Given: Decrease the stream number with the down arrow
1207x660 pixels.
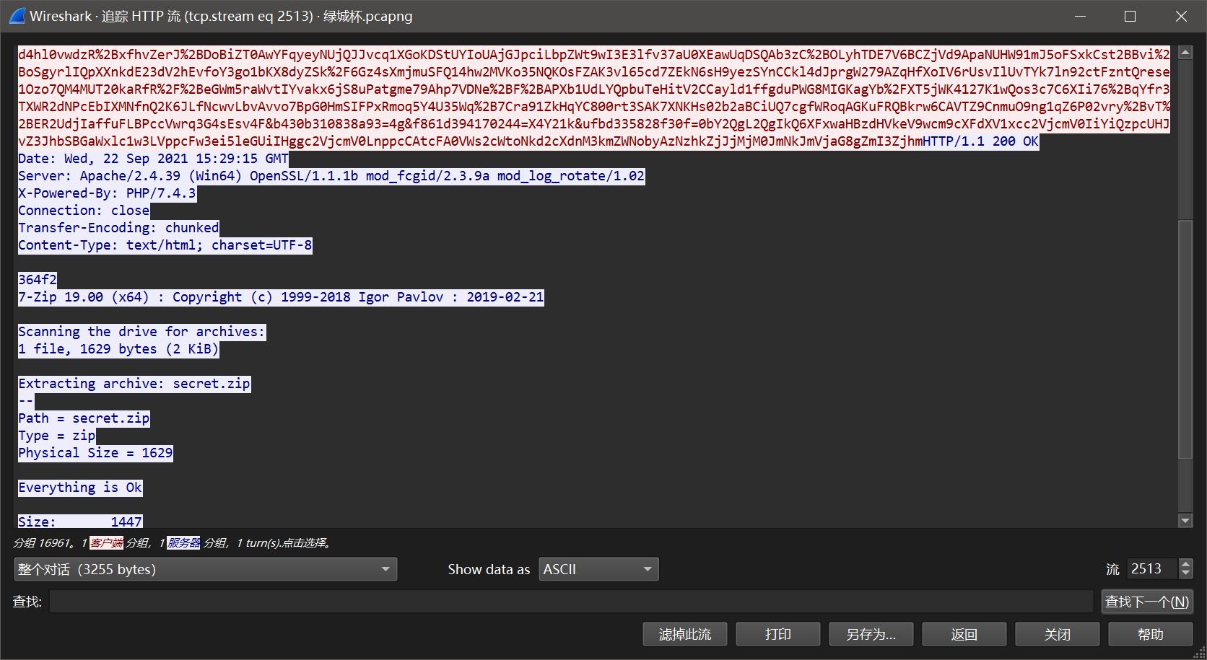Looking at the screenshot, I should (x=1185, y=574).
